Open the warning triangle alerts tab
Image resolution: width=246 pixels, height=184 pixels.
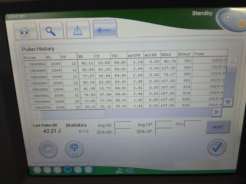[78, 29]
